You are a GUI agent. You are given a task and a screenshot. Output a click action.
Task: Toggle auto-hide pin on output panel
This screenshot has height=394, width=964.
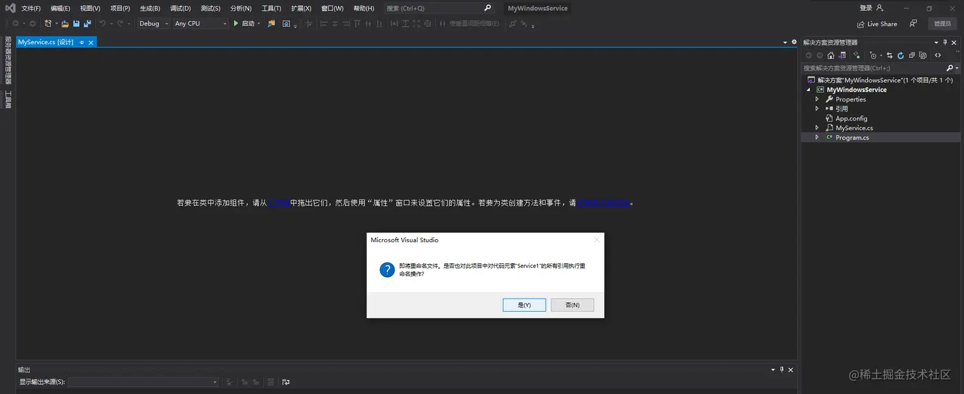(x=782, y=370)
